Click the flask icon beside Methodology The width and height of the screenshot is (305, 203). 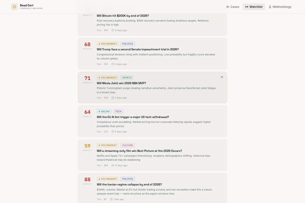[270, 7]
